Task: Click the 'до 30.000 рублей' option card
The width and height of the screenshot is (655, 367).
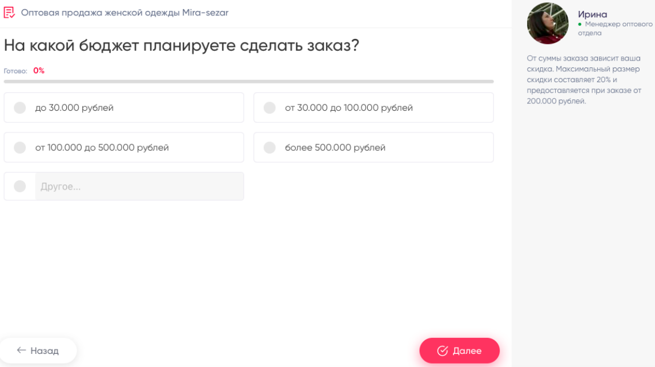Action: tap(124, 108)
